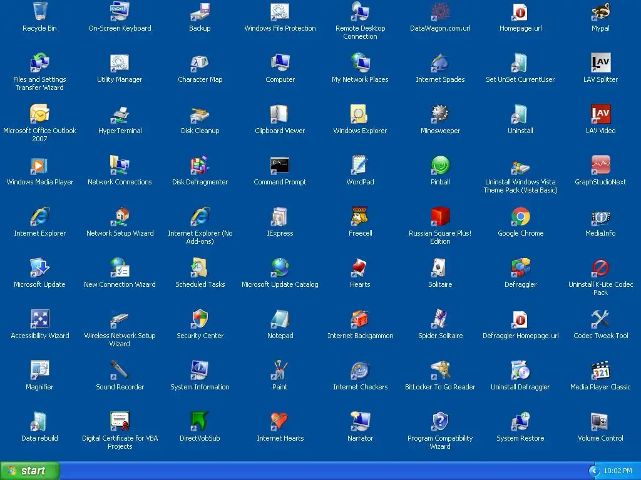Open the Defraggler Homepage.url shortcut
641x480 pixels.
(520, 319)
